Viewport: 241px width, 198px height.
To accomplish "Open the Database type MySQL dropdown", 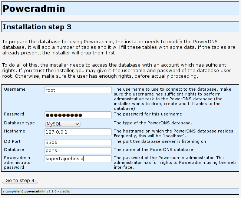I will 63,124.
